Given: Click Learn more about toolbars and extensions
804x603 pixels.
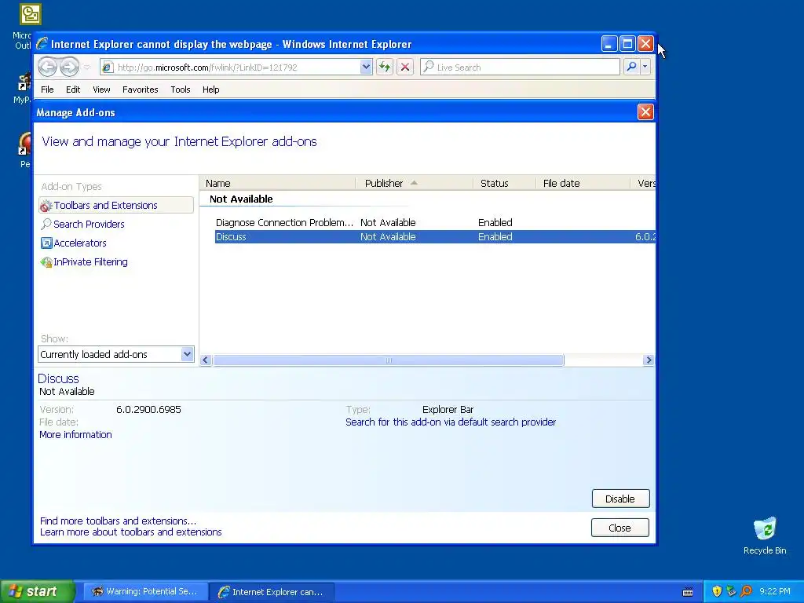Looking at the screenshot, I should tap(131, 532).
